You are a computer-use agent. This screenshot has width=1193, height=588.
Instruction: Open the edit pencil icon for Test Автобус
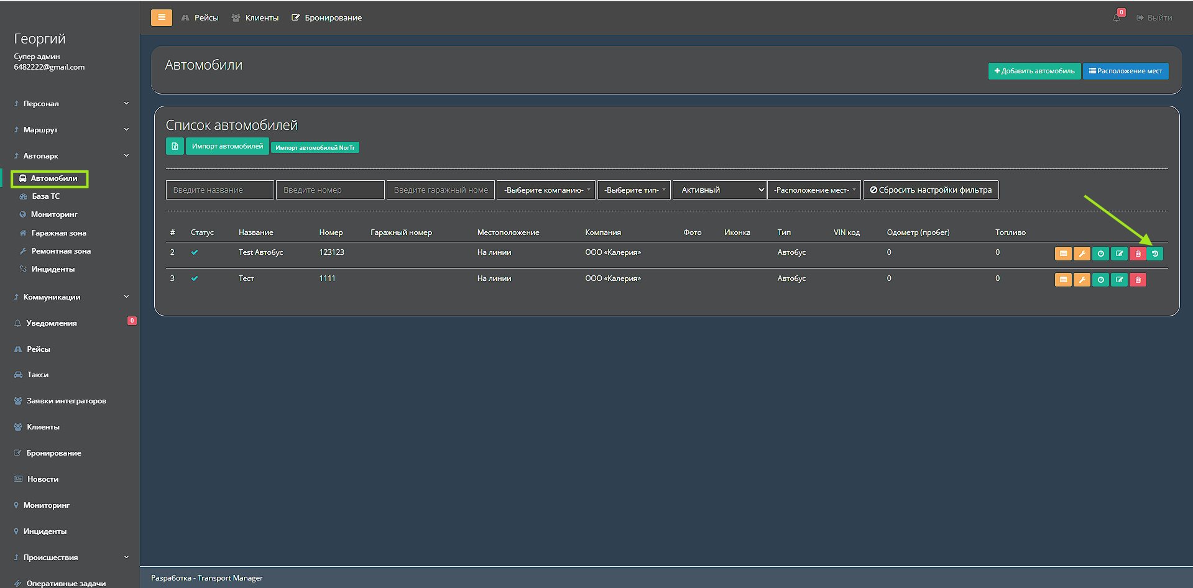pos(1119,254)
